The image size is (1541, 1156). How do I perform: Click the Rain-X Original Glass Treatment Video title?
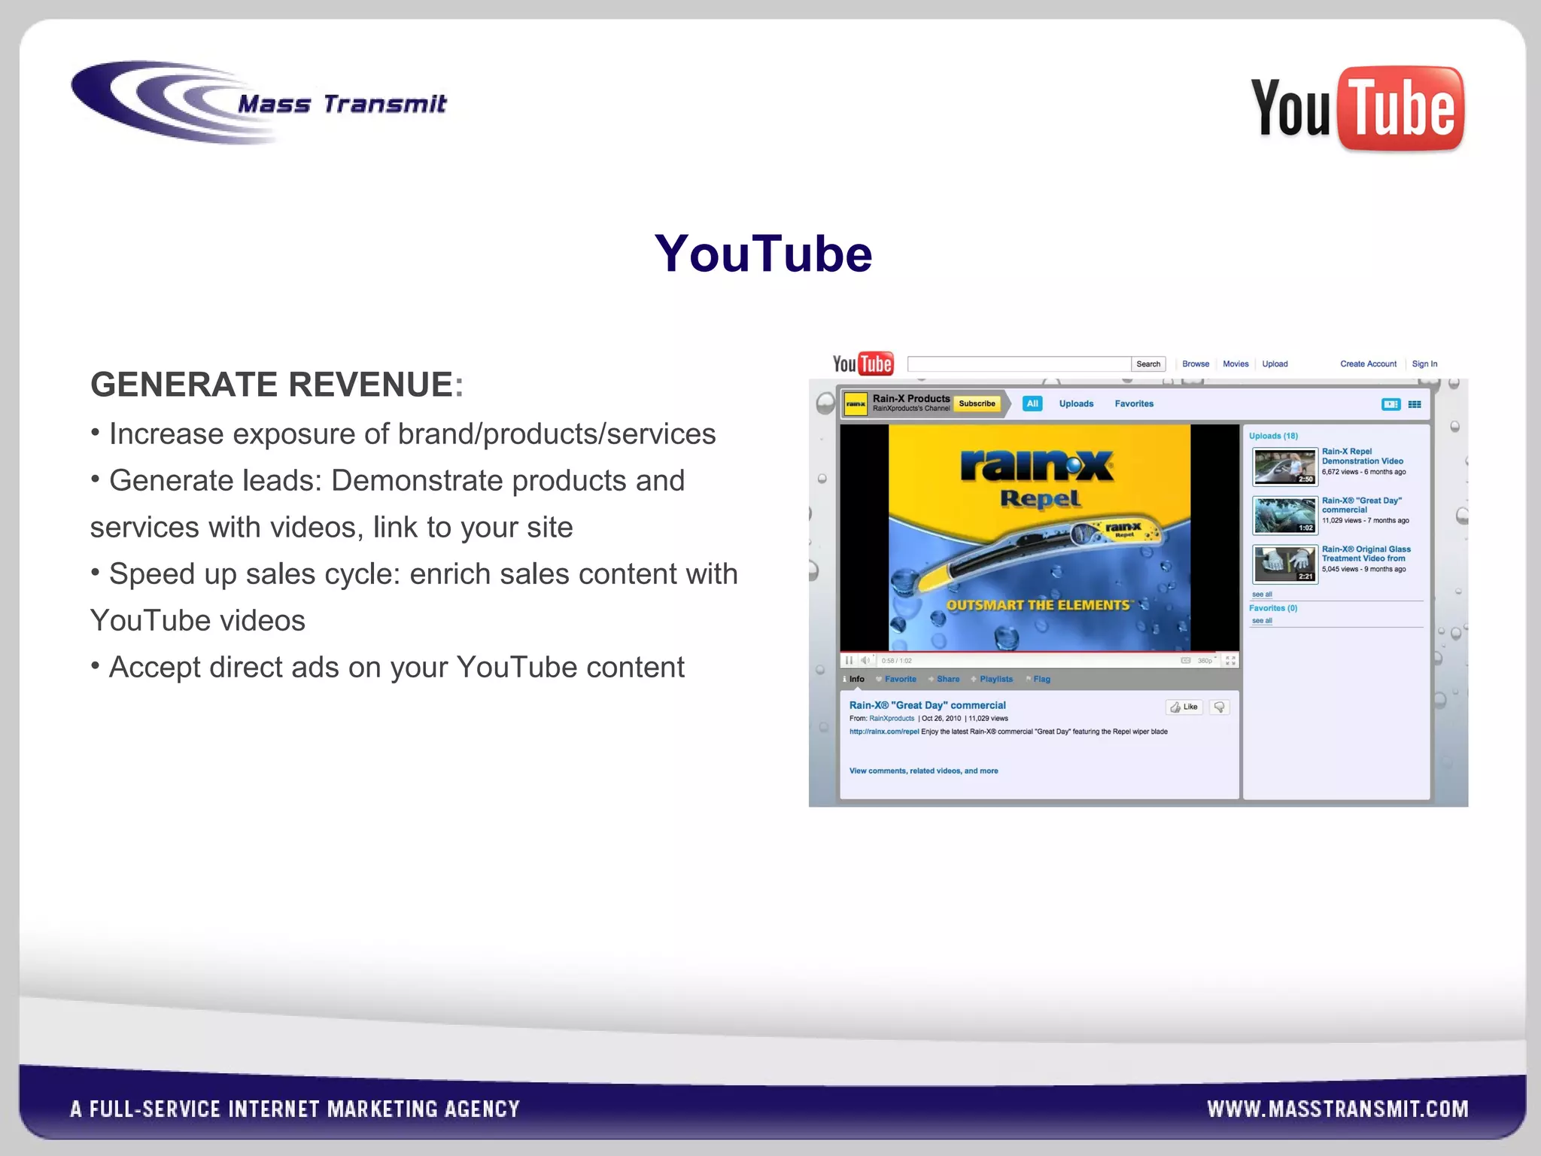[x=1366, y=554]
